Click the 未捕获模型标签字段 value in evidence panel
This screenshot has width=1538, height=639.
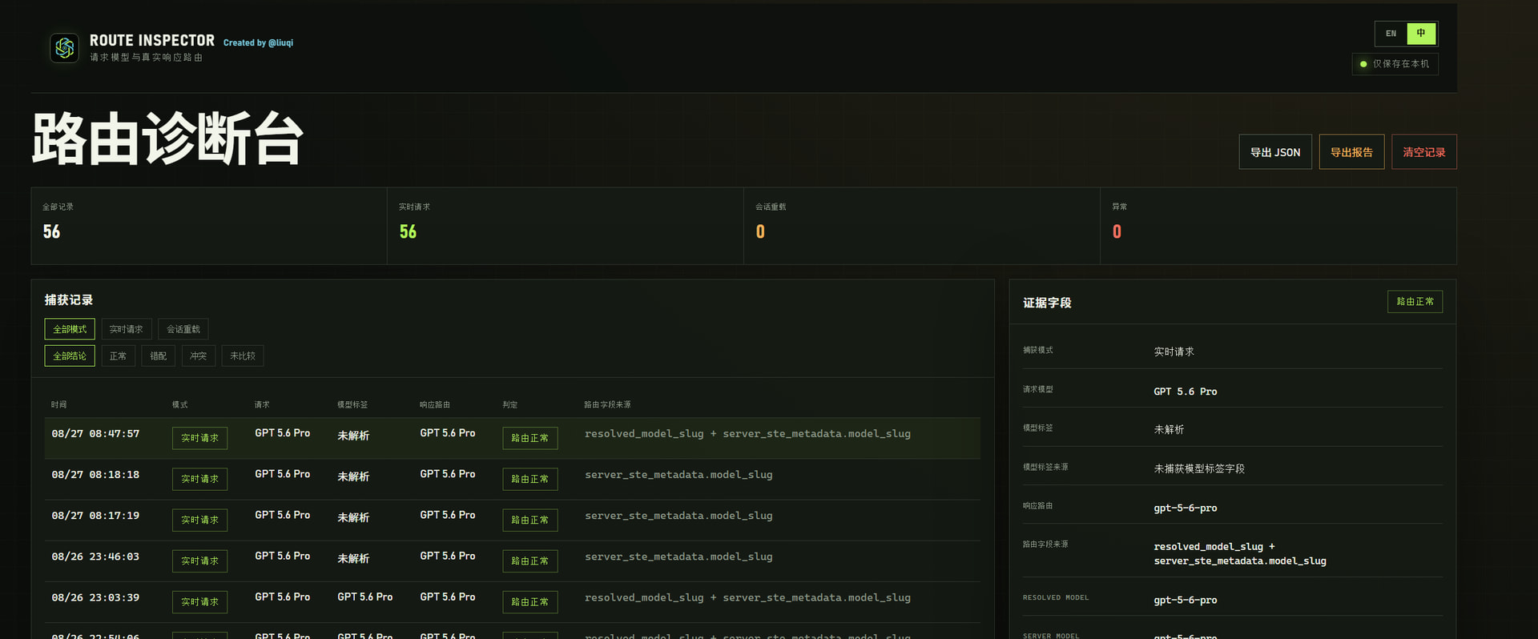pyautogui.click(x=1199, y=468)
